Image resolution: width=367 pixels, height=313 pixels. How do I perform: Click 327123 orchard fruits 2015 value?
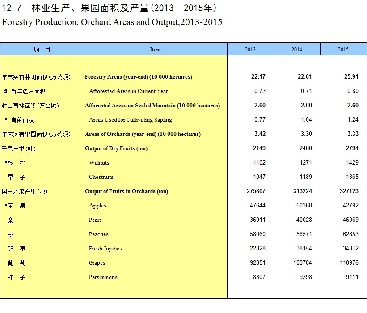[349, 191]
